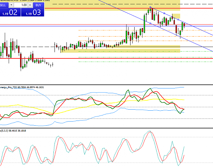Focus the 1.00 volume input field
This screenshot has height=168, width=213.
21,5
